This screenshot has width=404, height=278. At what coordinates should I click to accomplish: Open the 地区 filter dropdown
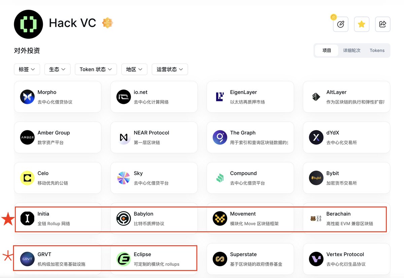134,69
